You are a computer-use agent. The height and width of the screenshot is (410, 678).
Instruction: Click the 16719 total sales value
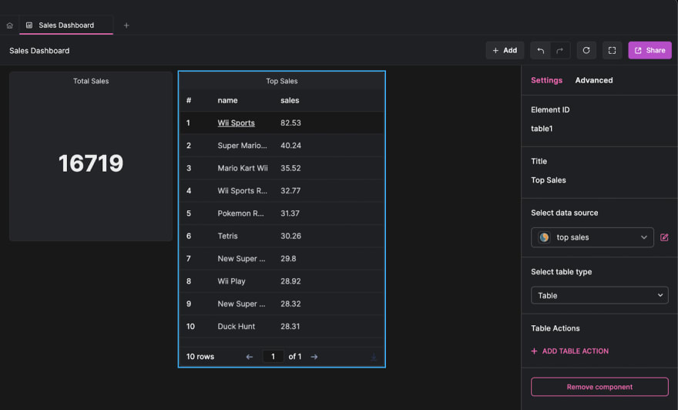[x=91, y=163]
